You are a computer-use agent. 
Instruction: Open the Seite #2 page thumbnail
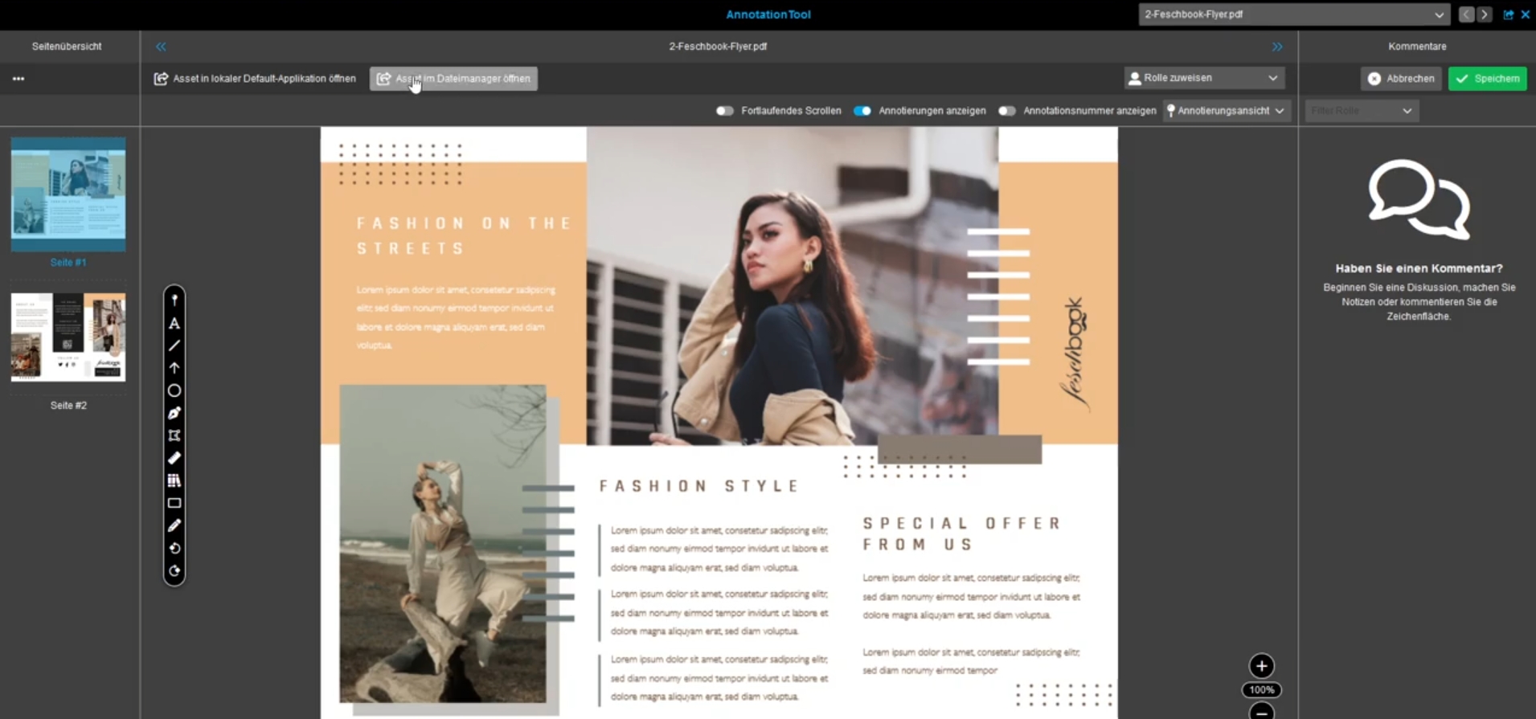click(68, 337)
